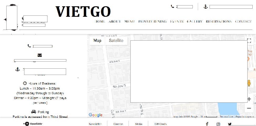
Task: Click 'Parking is accessed from Third Street' text
Action: [40, 117]
